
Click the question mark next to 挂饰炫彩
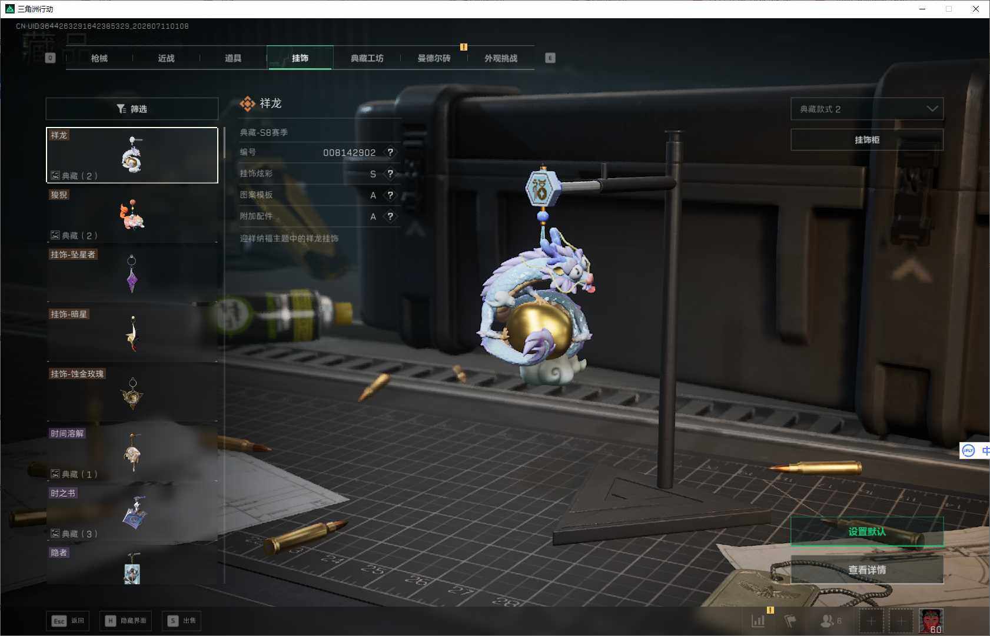pos(390,173)
